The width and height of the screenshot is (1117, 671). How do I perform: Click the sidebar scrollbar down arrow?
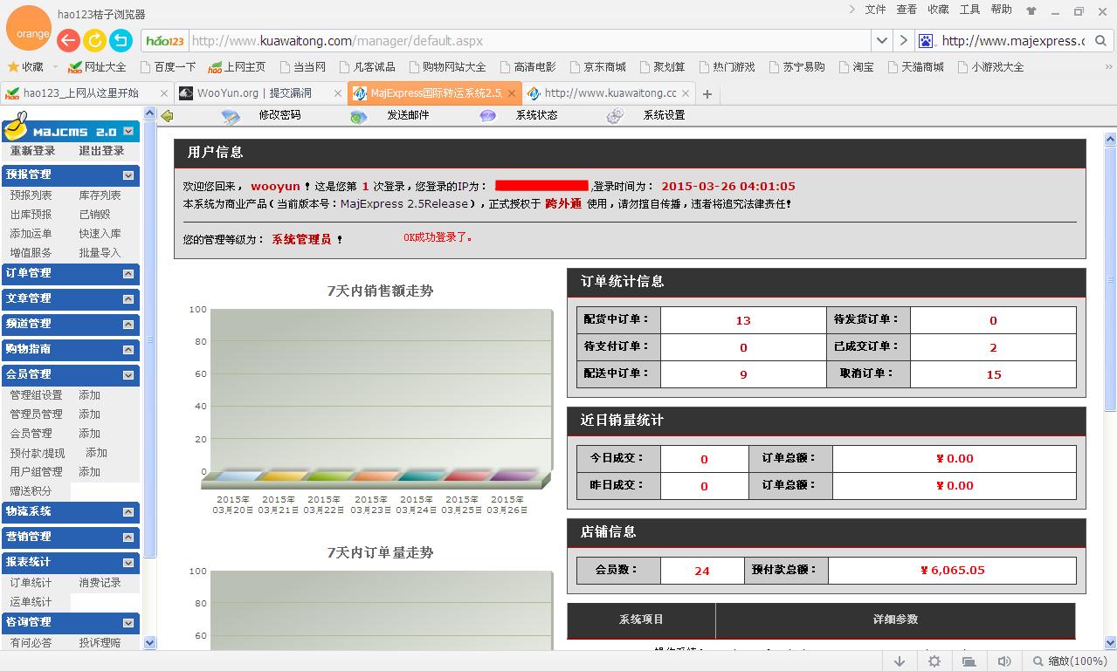(148, 643)
